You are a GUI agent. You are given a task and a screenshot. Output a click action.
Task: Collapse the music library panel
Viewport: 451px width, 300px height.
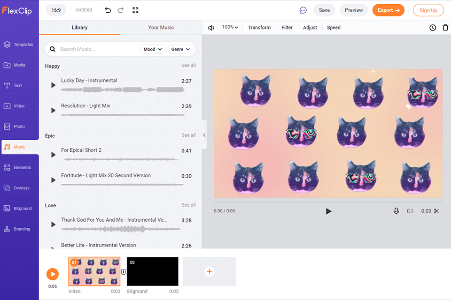pos(204,135)
